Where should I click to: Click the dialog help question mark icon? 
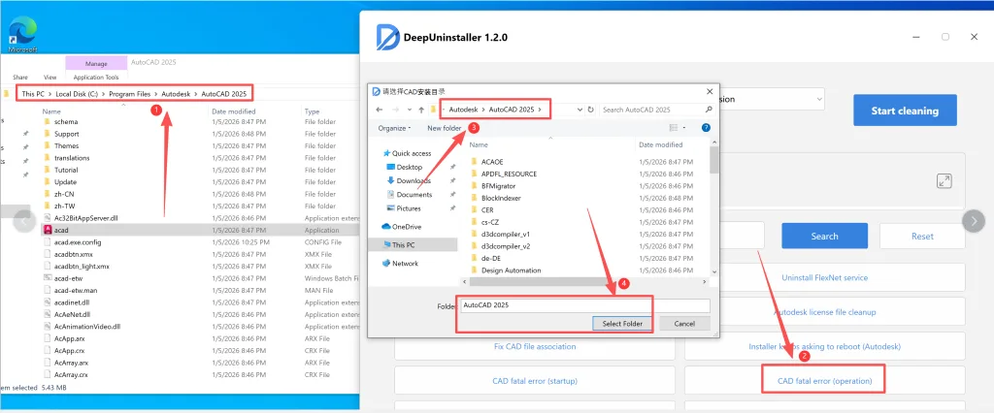coord(706,127)
